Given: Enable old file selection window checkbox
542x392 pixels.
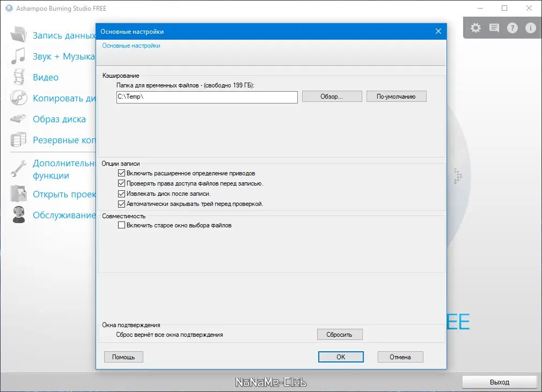Looking at the screenshot, I should [121, 225].
